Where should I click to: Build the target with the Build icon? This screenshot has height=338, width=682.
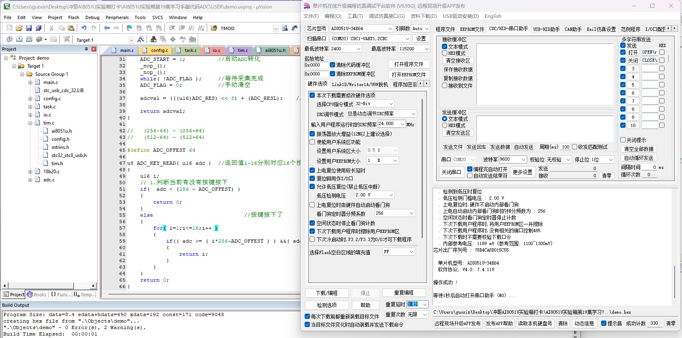click(x=19, y=39)
